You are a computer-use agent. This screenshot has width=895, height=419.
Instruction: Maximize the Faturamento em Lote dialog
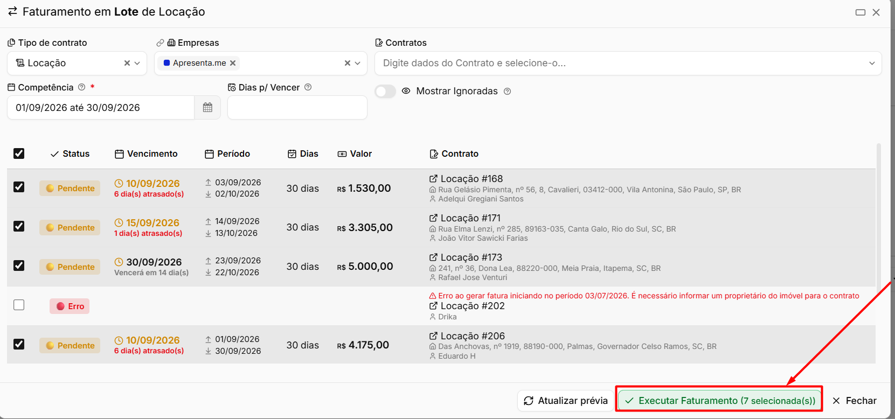click(x=861, y=12)
